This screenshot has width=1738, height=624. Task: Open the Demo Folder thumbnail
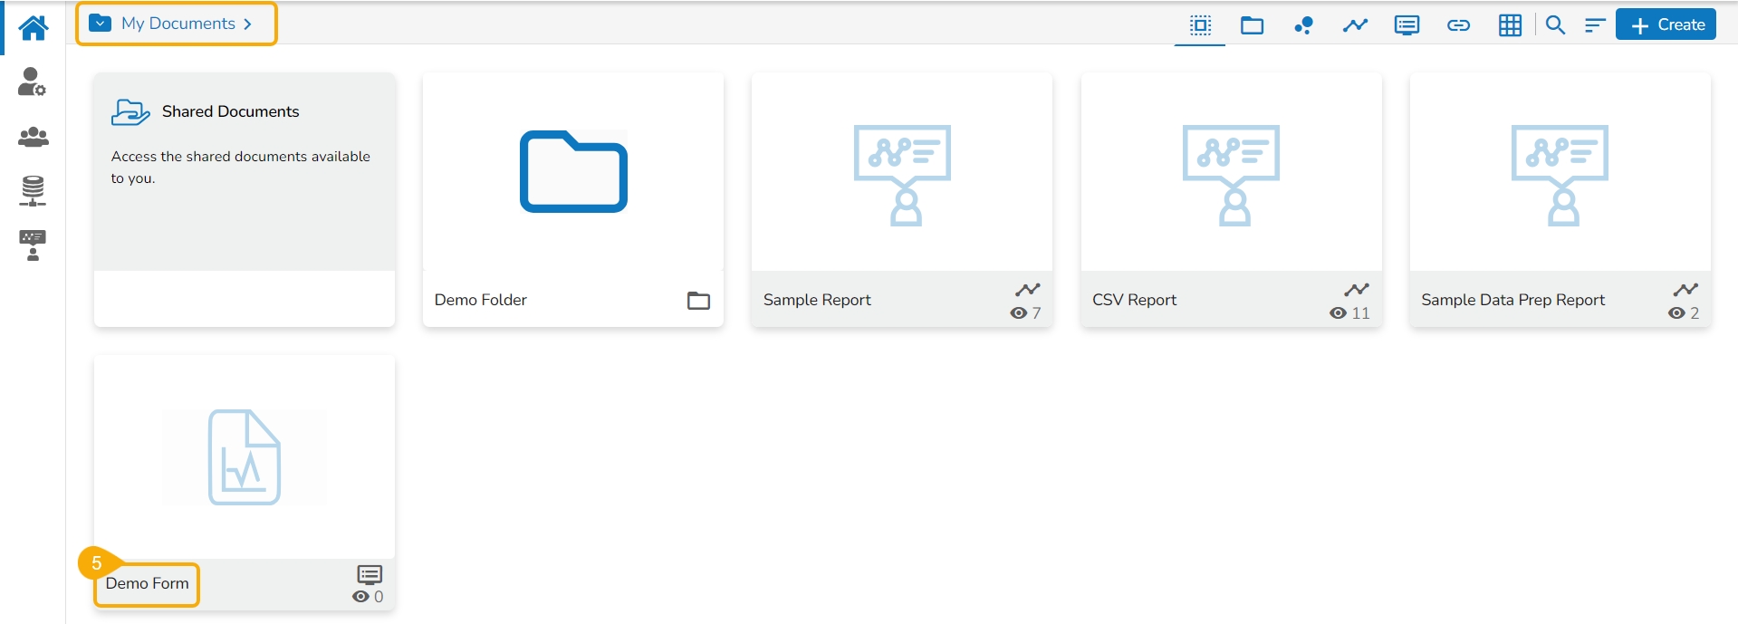coord(573,172)
